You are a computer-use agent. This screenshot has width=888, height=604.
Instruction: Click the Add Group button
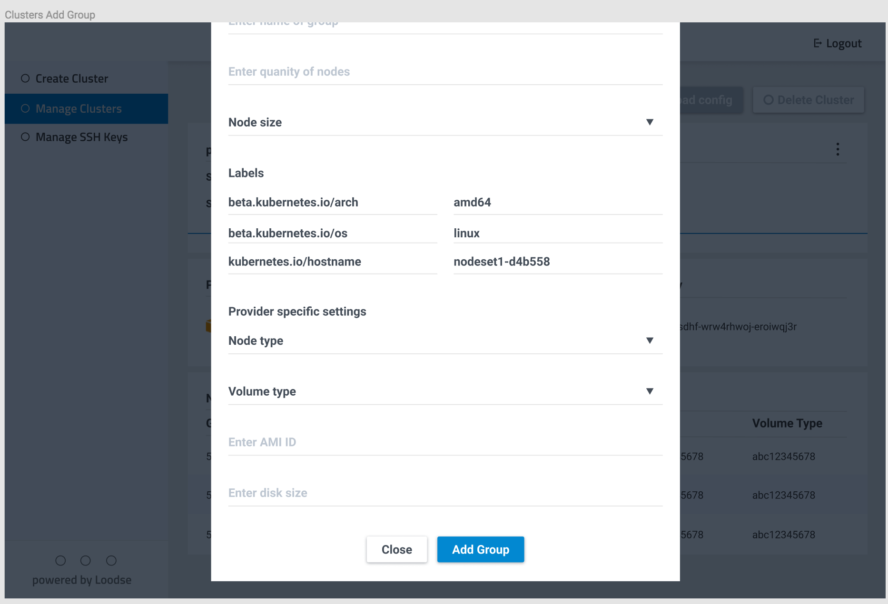pos(480,549)
